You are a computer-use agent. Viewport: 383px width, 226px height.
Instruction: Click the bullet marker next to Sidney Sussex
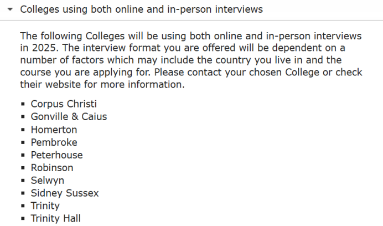pyautogui.click(x=23, y=193)
